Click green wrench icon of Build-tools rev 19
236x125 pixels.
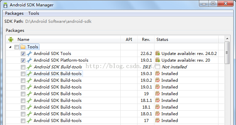point(29,94)
